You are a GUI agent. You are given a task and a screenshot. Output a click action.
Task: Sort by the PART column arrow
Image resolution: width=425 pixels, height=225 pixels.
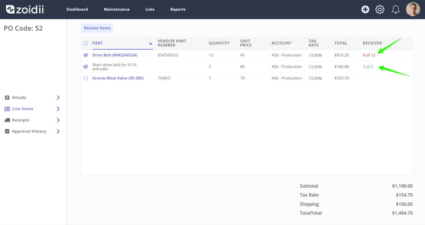coord(151,43)
